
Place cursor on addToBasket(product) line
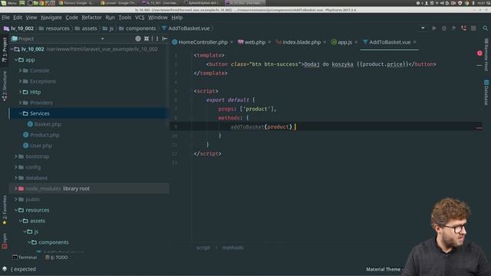[x=325, y=127]
